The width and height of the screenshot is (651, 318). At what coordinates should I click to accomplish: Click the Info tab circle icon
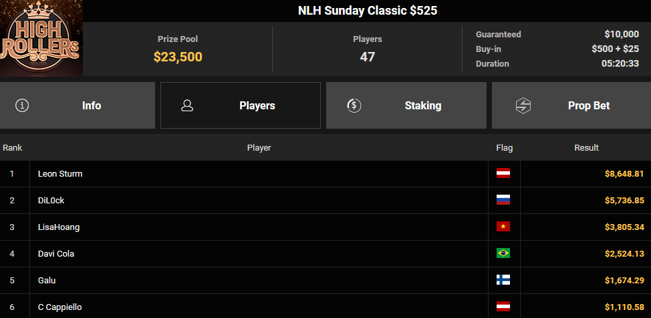coord(22,105)
